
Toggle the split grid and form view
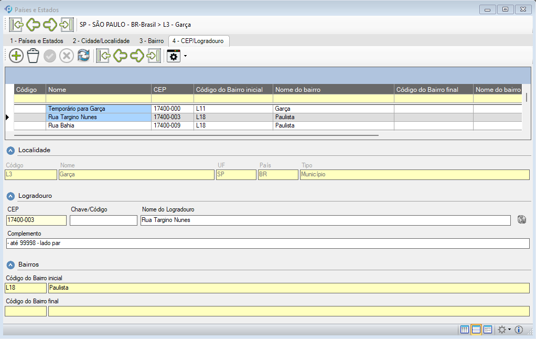coord(476,330)
